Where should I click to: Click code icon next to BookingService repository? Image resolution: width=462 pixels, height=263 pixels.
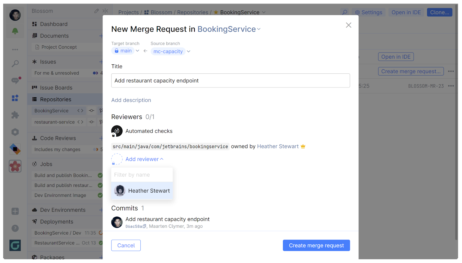click(80, 111)
